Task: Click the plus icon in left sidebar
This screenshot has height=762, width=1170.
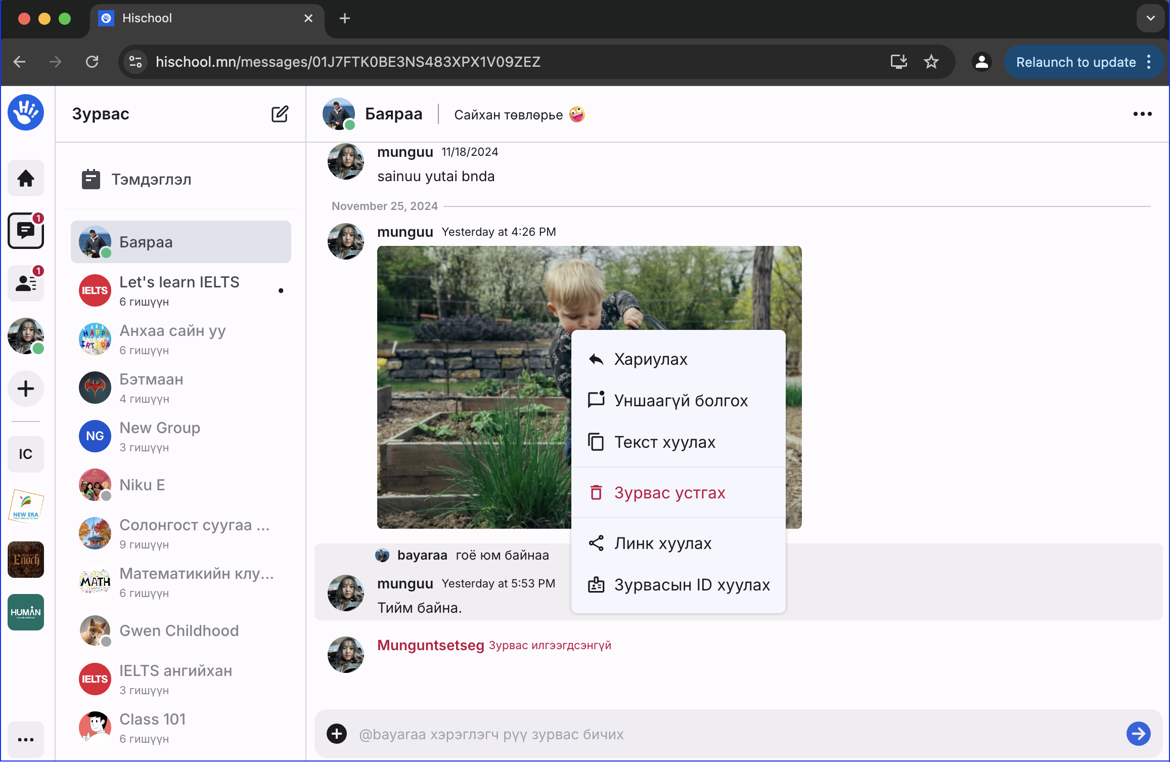Action: click(26, 389)
